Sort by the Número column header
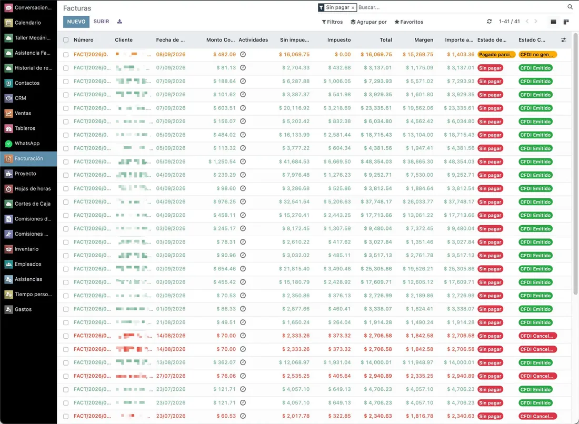The width and height of the screenshot is (579, 424). 84,39
